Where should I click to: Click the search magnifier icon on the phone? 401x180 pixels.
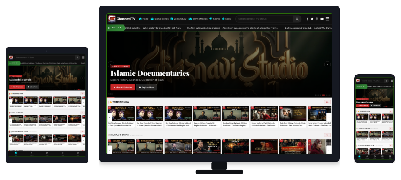coord(386,81)
